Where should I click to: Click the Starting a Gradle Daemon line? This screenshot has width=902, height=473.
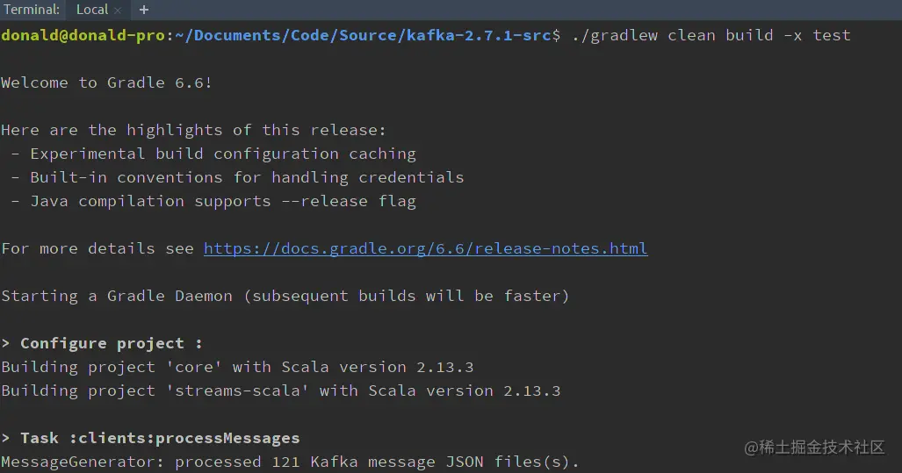click(x=285, y=296)
